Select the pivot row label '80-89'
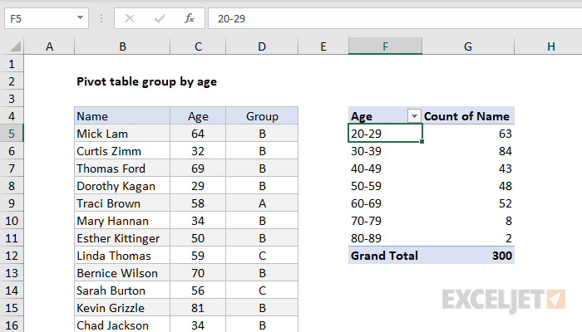 [x=385, y=238]
